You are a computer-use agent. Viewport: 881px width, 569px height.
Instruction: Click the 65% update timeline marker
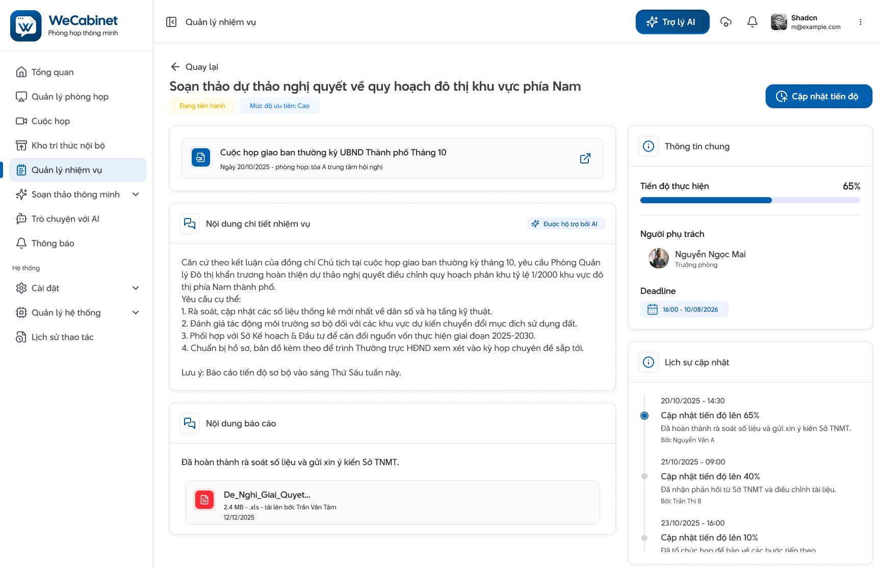point(644,416)
